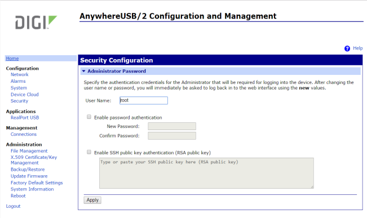Go to the Home link
This screenshot has height=218, width=367.
12,59
